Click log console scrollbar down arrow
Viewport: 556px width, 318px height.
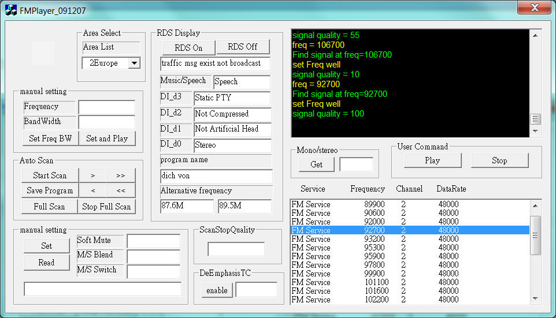tap(535, 131)
